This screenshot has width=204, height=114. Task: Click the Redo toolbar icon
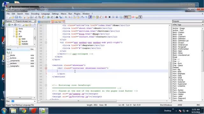52,17
